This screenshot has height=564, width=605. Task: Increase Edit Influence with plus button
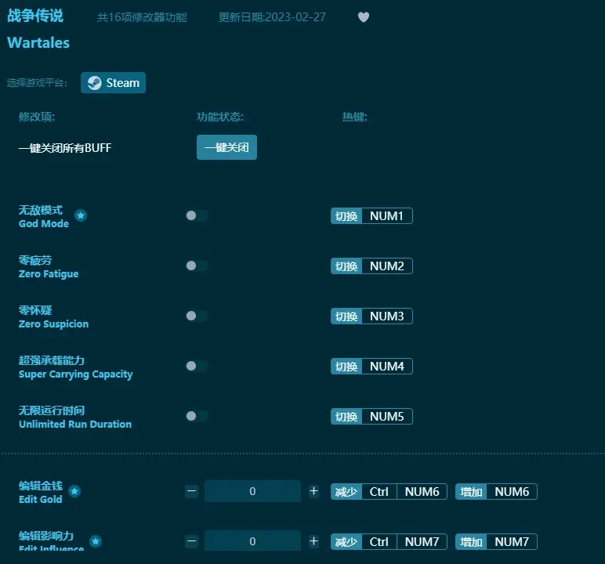(x=313, y=541)
